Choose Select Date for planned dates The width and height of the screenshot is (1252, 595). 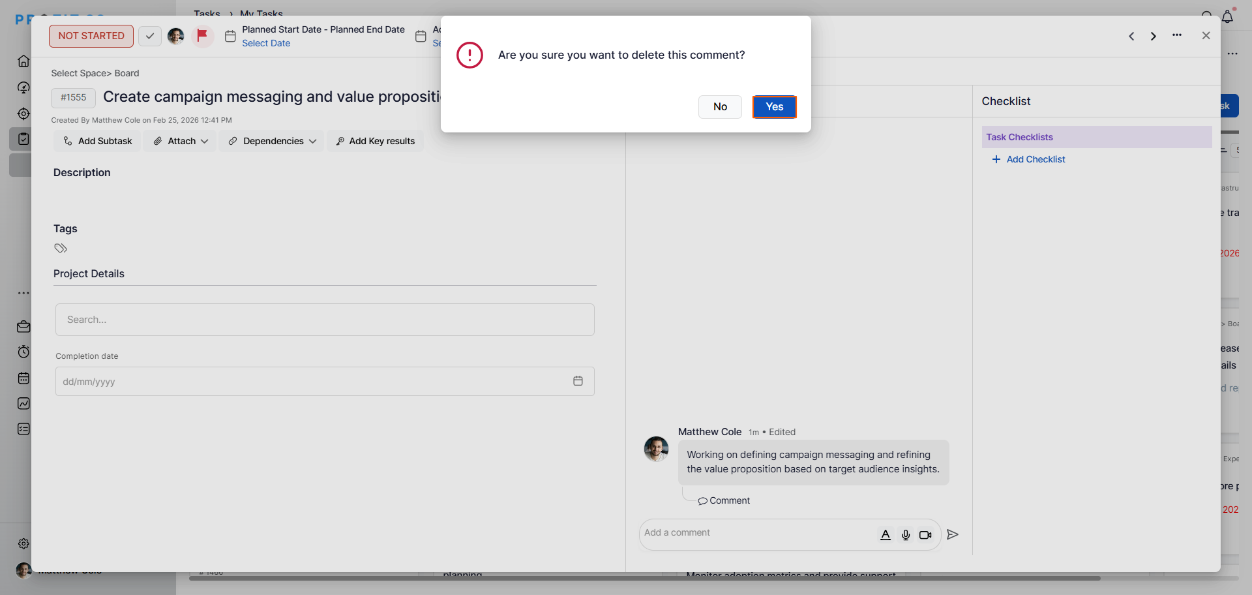266,43
